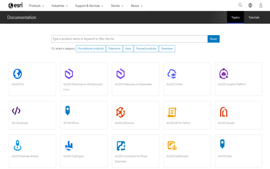Open the user account icon
Screen dimensions: 270x169
pyautogui.click(x=261, y=5)
